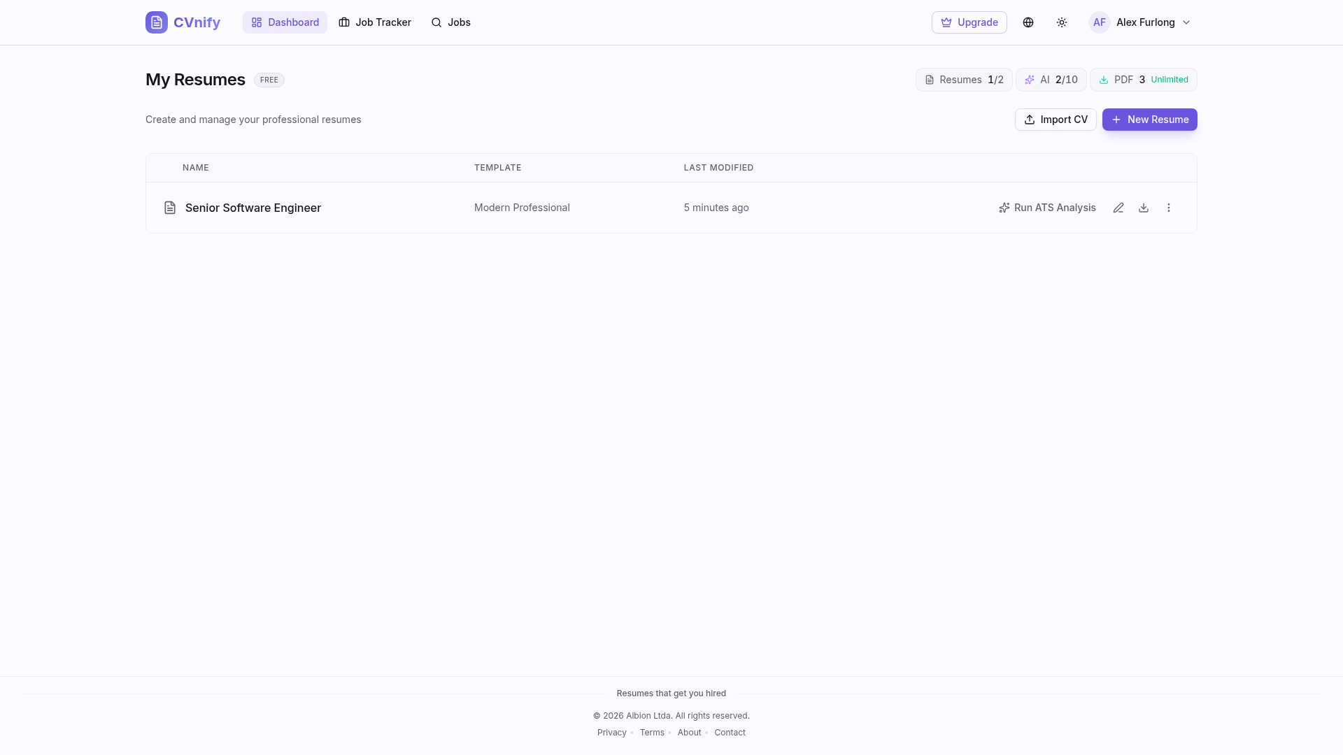Image resolution: width=1343 pixels, height=755 pixels.
Task: Open the three-dot menu on the resume row
Action: [x=1168, y=208]
